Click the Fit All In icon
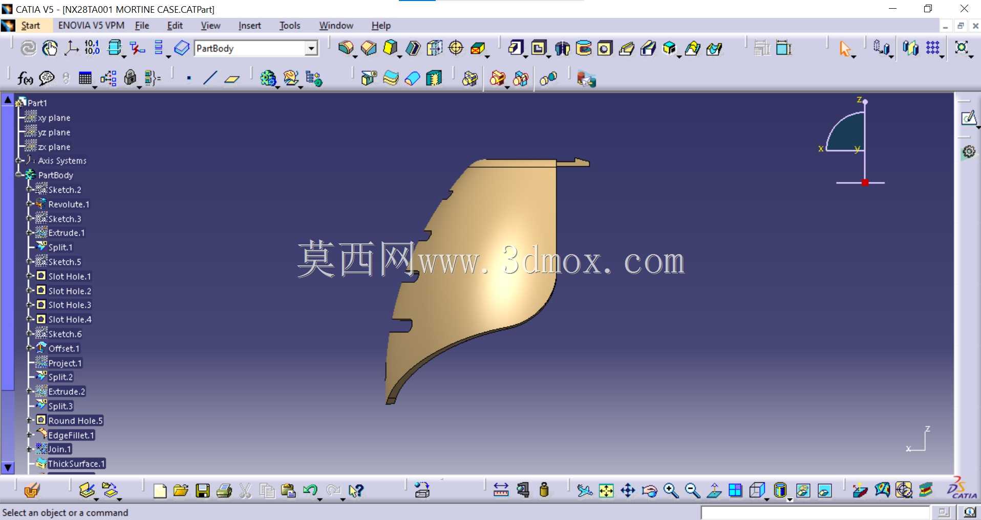Viewport: 981px width, 520px height. (606, 491)
